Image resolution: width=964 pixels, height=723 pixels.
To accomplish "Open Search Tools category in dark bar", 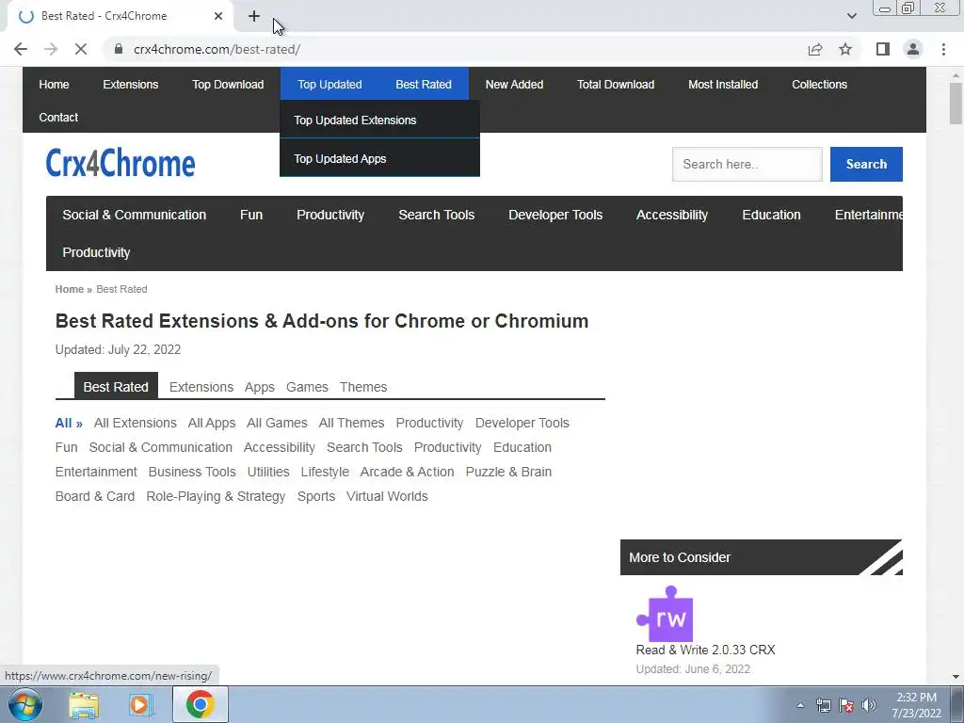I will click(x=437, y=215).
